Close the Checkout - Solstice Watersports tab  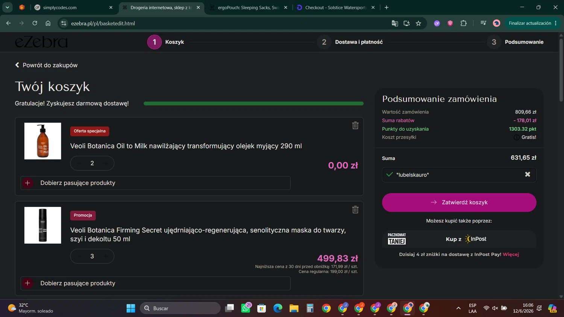[x=373, y=8]
